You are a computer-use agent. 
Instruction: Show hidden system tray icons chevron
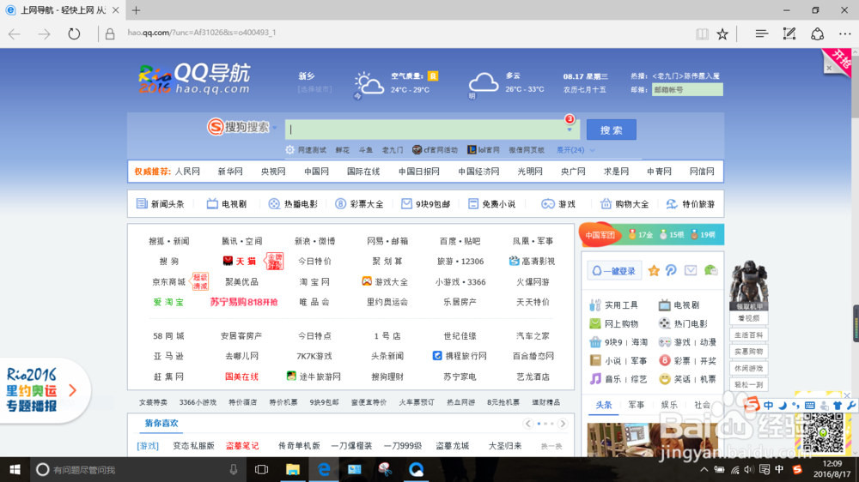[704, 469]
